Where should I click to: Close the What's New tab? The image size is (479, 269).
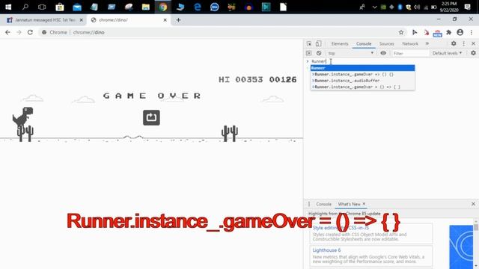(x=364, y=204)
